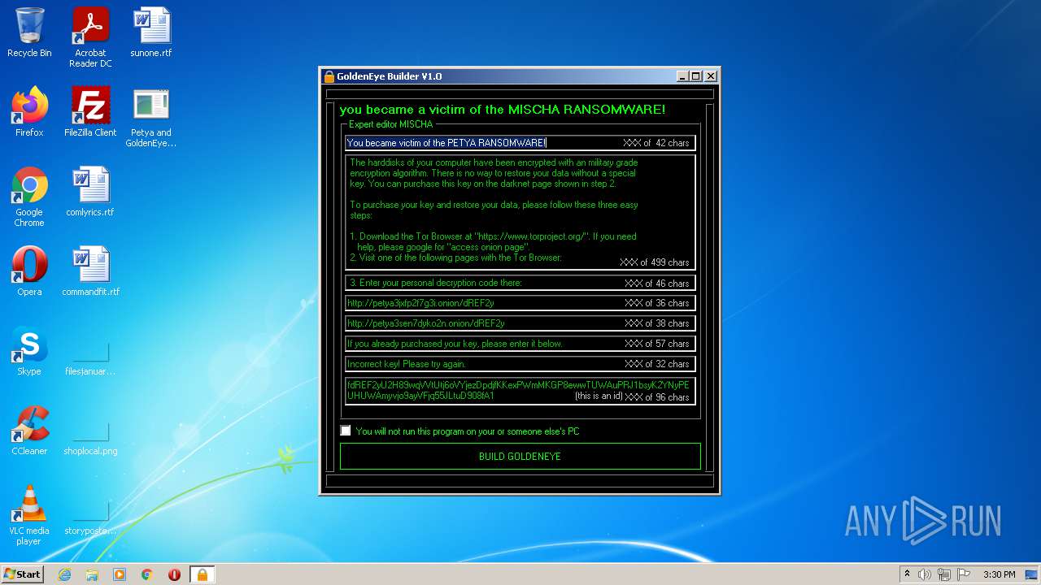The height and width of the screenshot is (585, 1041).
Task: Launch Google Chrome from the desktop
Action: pyautogui.click(x=29, y=197)
